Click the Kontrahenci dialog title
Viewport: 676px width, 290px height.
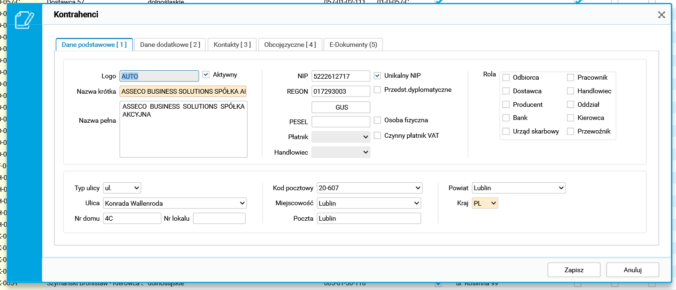76,15
